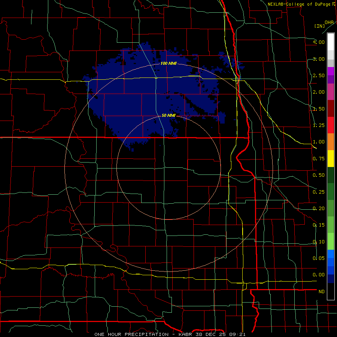The width and height of the screenshot is (337, 337).
Task: Click the "100 NMI" range ring label
Action: [168, 63]
